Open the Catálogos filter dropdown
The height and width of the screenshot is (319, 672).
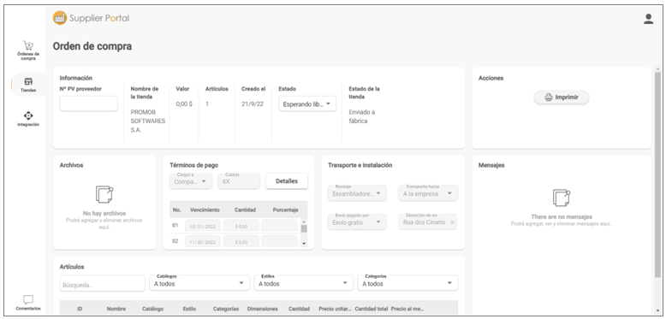point(199,283)
